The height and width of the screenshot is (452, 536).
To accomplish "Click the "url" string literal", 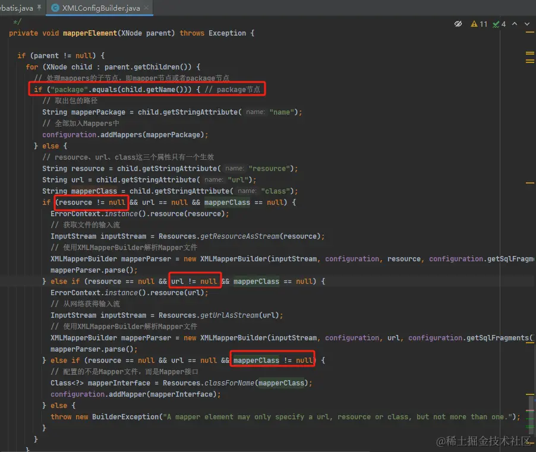I will click(x=239, y=180).
